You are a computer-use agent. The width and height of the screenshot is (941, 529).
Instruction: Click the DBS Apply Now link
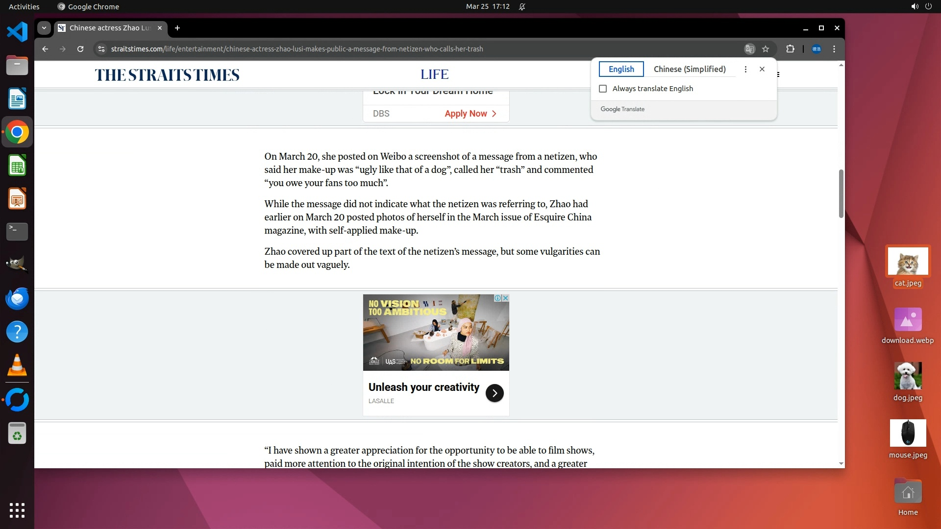[470, 114]
